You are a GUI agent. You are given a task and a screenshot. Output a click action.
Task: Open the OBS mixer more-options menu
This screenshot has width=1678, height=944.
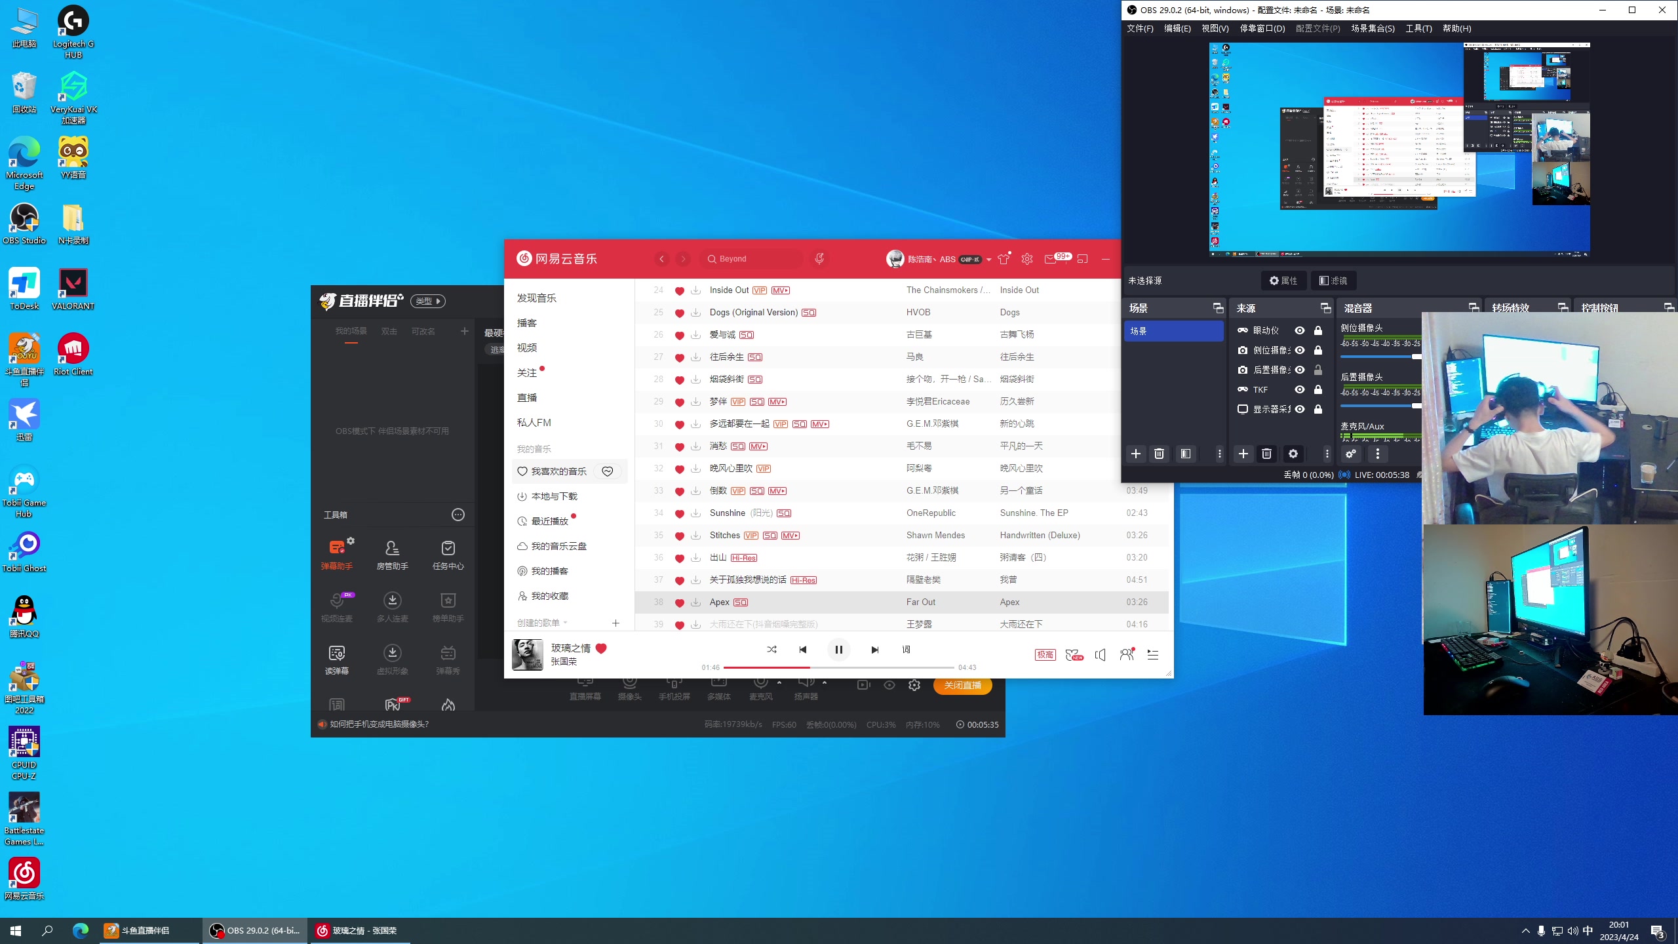click(1378, 454)
